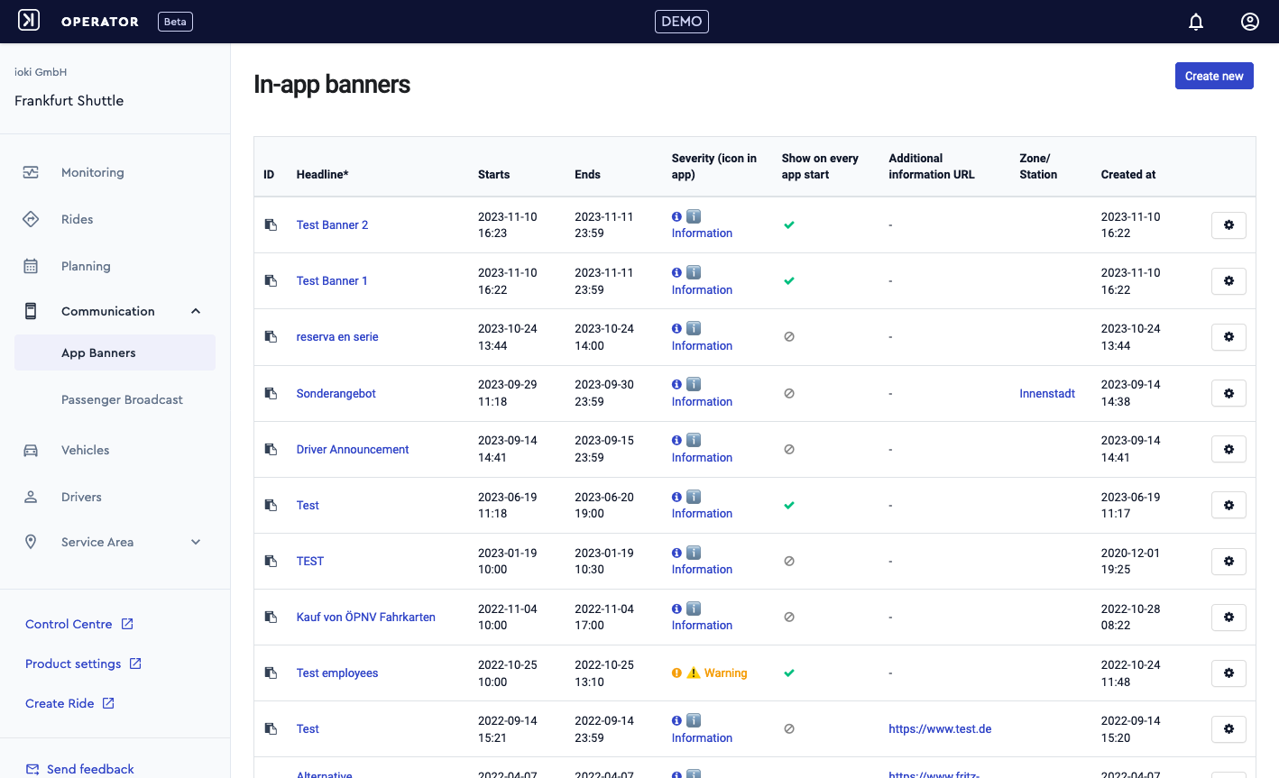Click the Create new button
The height and width of the screenshot is (778, 1279).
coord(1214,76)
